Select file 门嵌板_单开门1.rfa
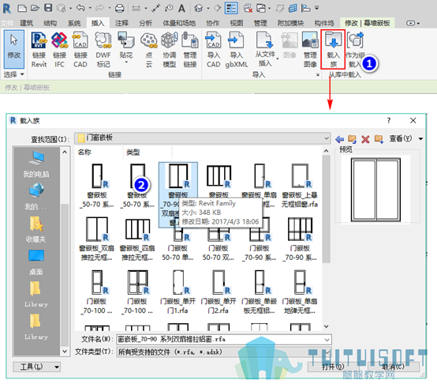Image resolution: width=437 pixels, height=384 pixels. click(x=177, y=292)
